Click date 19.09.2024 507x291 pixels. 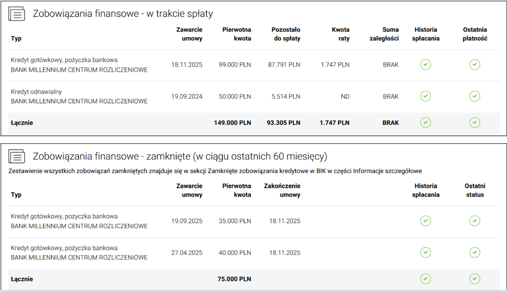pos(187,97)
